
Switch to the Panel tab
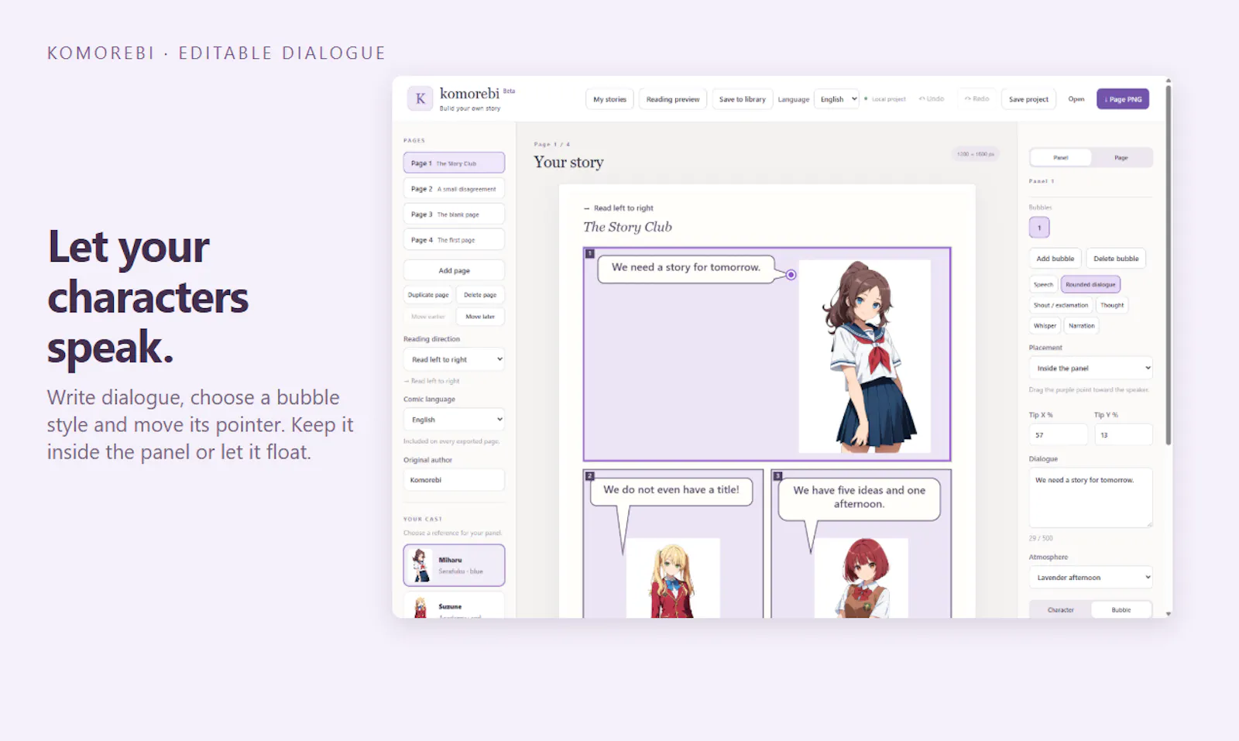1061,157
